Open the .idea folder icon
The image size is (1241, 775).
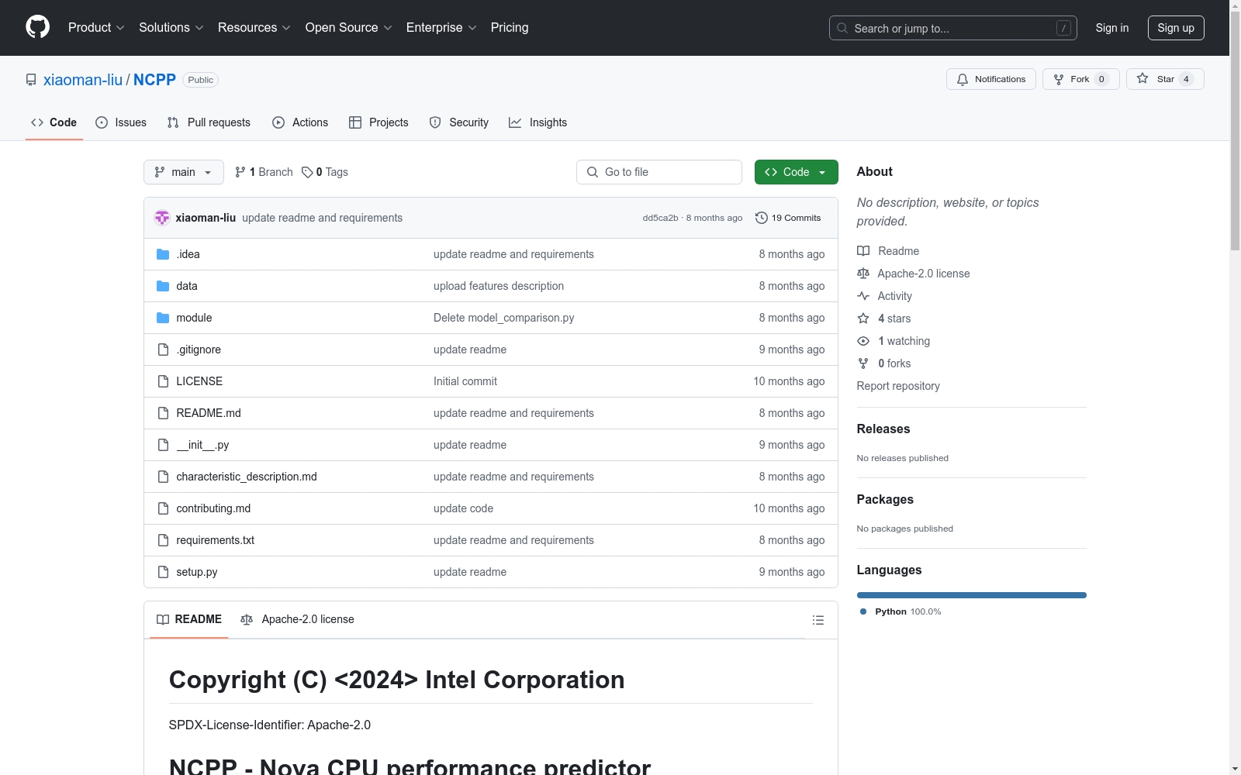[163, 254]
